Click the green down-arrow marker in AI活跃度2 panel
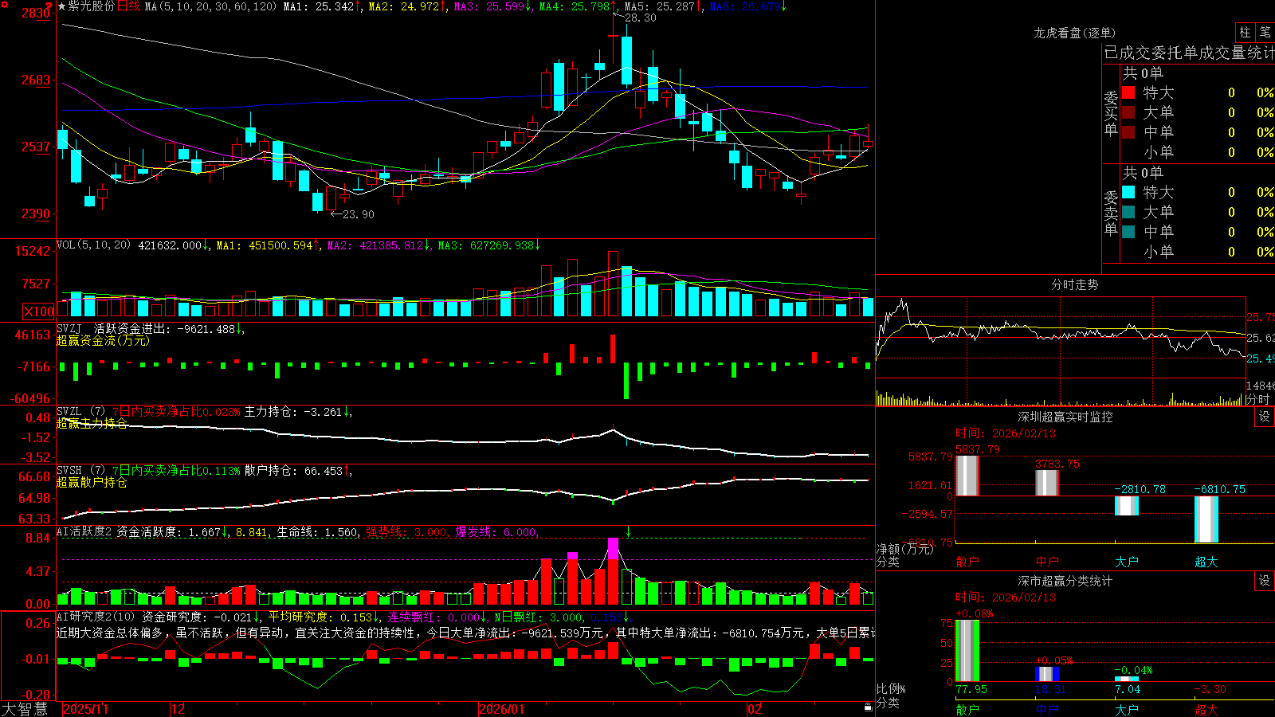Viewport: 1275px width, 717px height. (628, 531)
